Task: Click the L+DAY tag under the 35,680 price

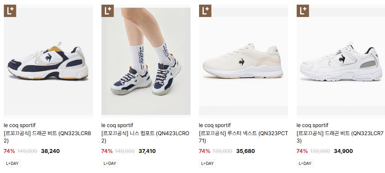Action: 207,163
